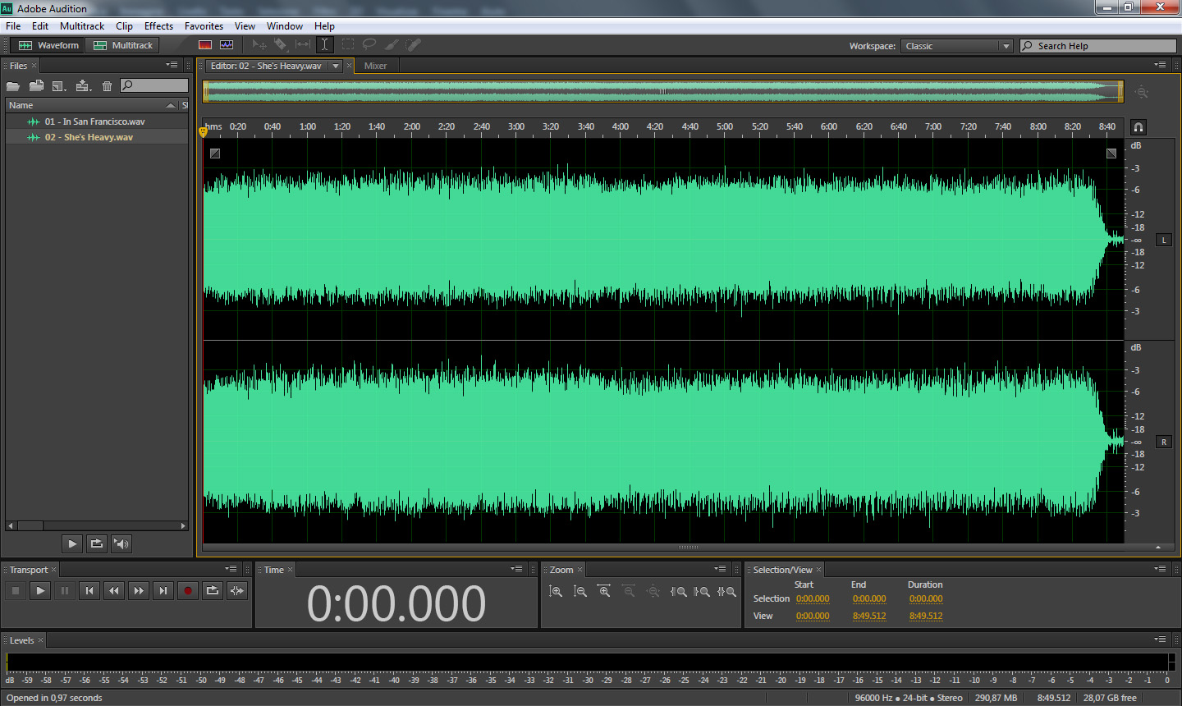Screen dimensions: 1182x706
Task: Switch to the Mixer tab
Action: [375, 66]
